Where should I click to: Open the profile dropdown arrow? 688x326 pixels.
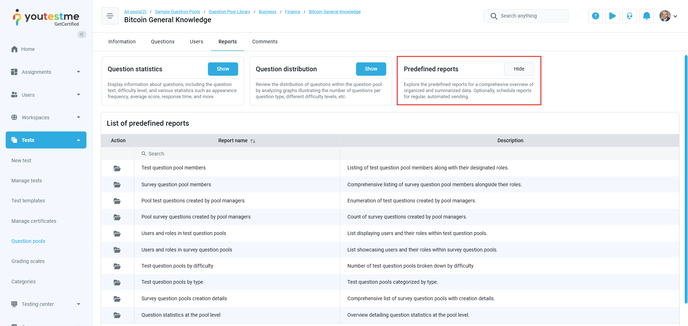pyautogui.click(x=675, y=16)
